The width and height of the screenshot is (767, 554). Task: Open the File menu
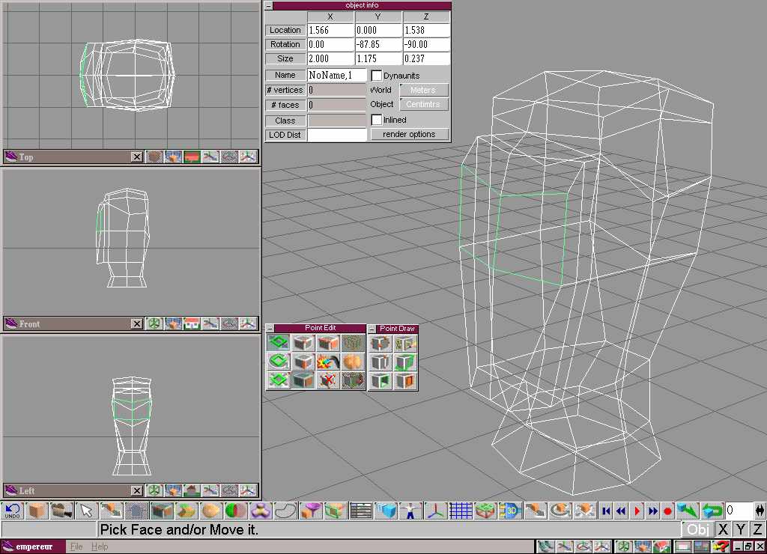(76, 547)
